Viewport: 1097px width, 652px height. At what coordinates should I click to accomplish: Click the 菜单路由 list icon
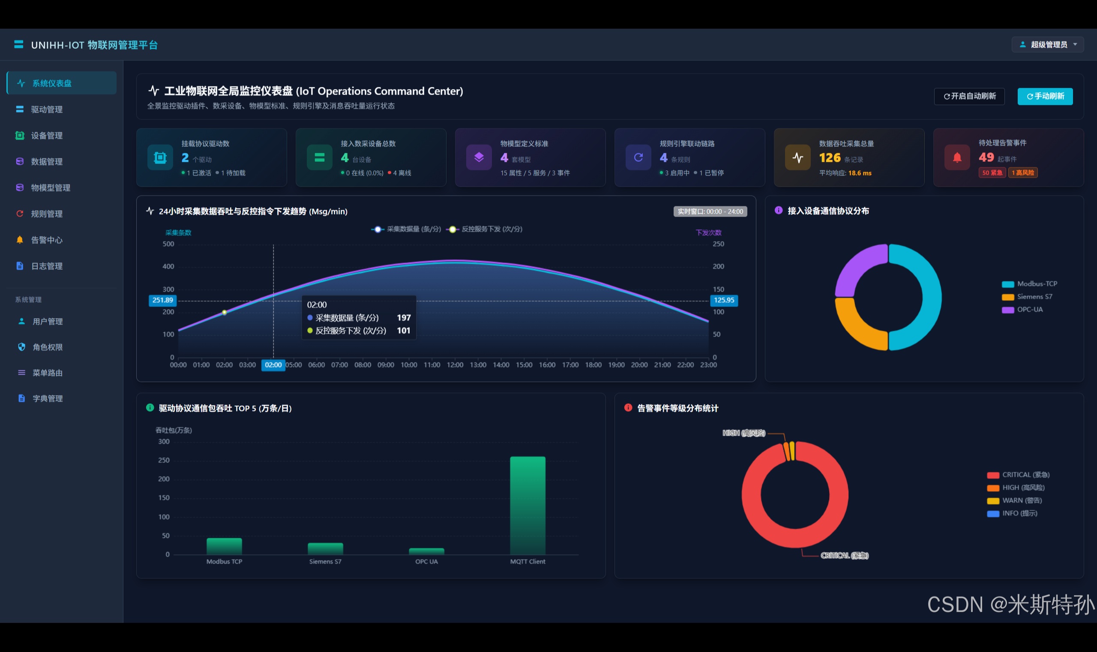click(x=21, y=372)
